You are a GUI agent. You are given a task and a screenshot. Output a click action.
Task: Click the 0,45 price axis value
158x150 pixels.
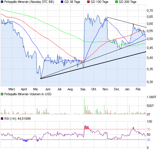tap(150, 48)
